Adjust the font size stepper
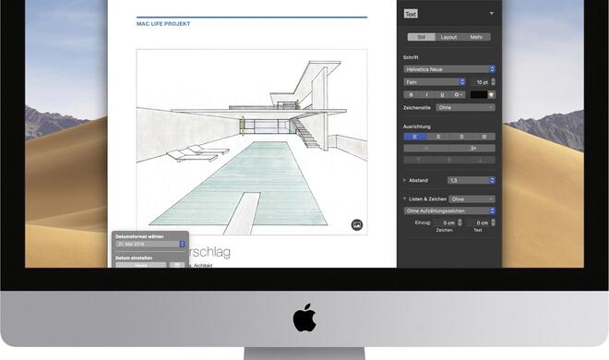 pyautogui.click(x=494, y=82)
